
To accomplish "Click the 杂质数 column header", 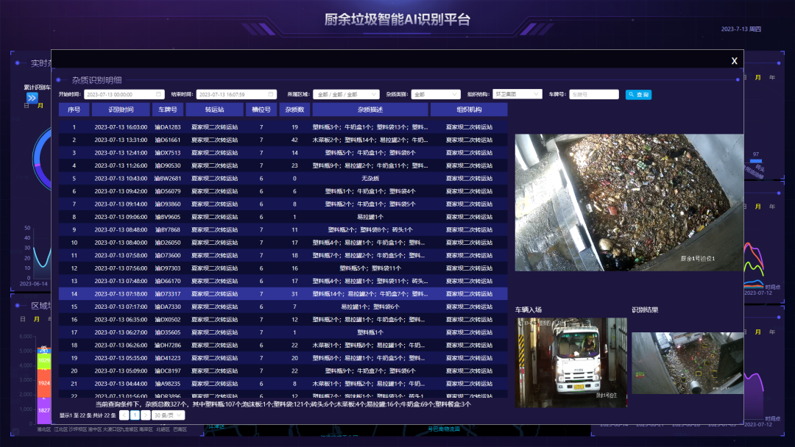I will pos(294,110).
